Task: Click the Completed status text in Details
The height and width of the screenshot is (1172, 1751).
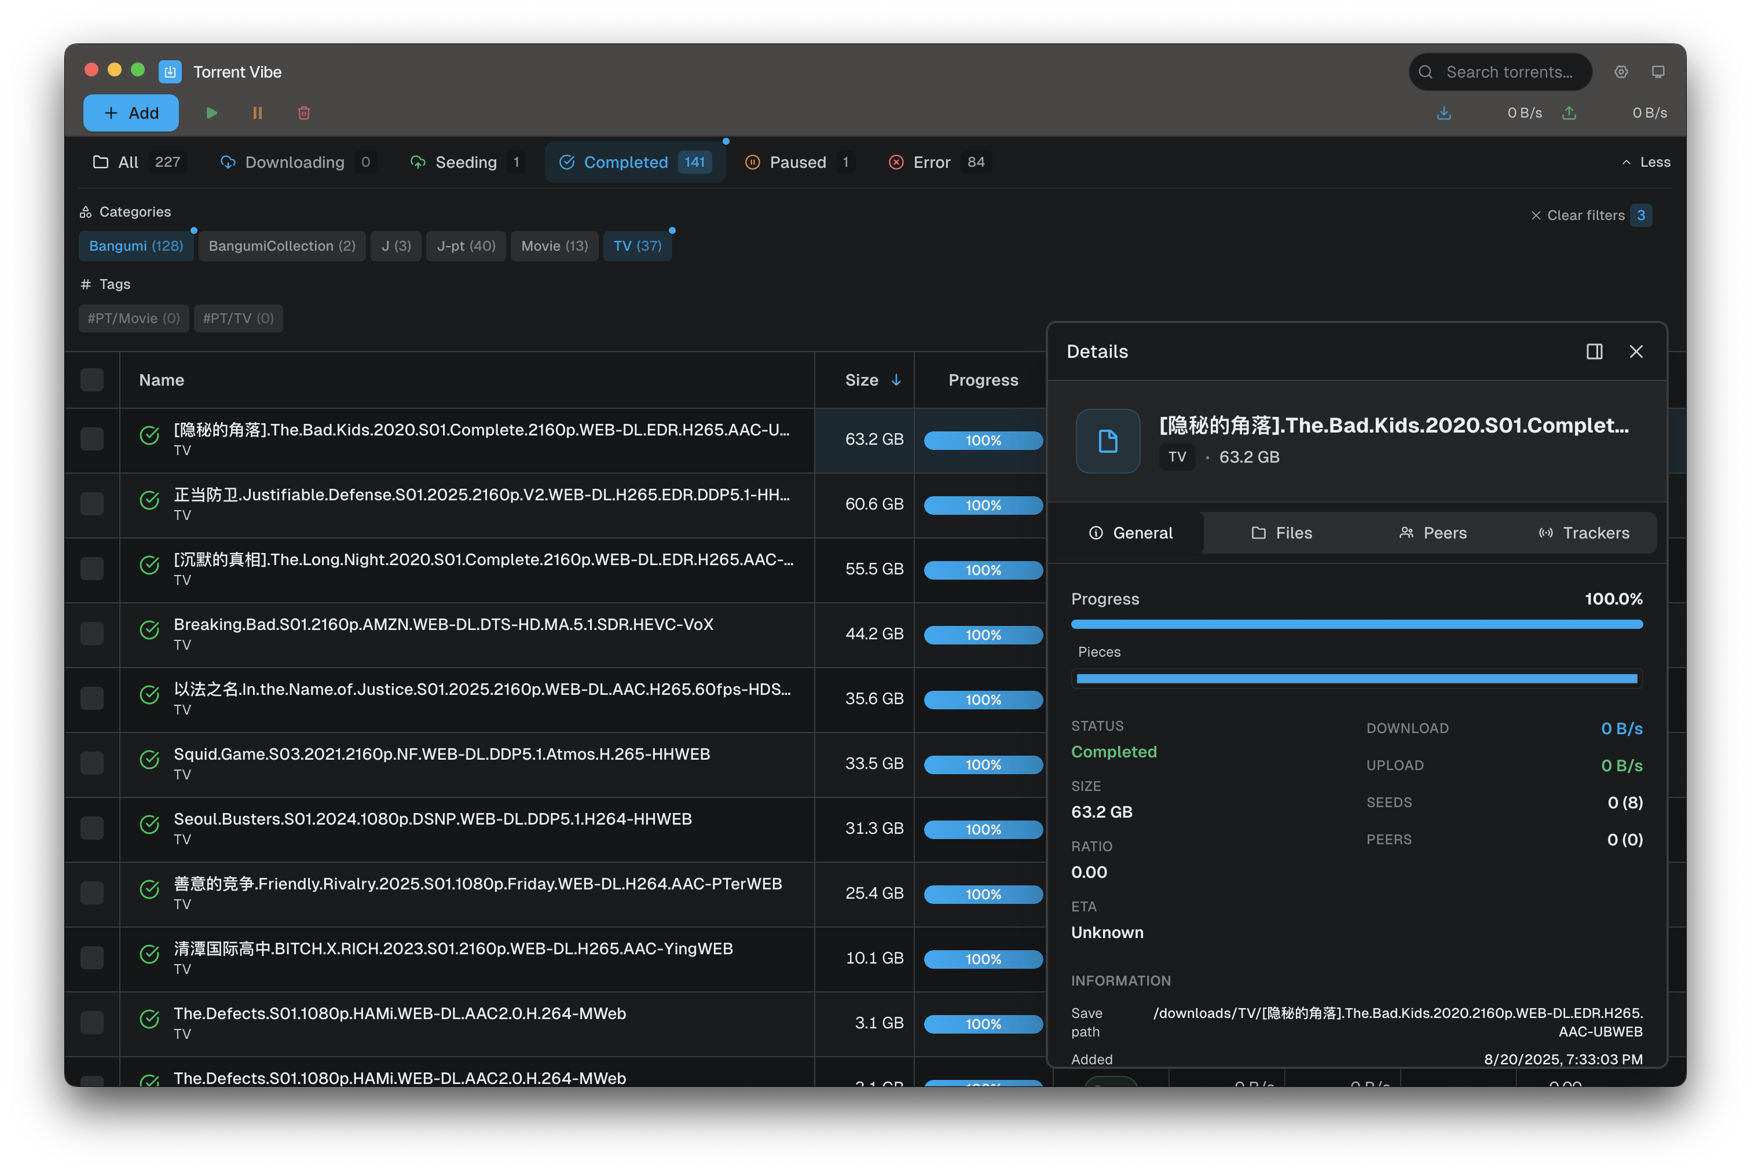Action: 1113,752
